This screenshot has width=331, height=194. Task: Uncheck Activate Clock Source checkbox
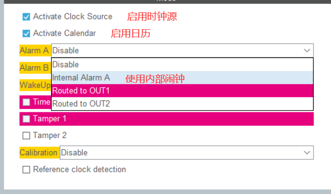pos(26,17)
